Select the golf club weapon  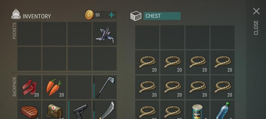[105, 87]
